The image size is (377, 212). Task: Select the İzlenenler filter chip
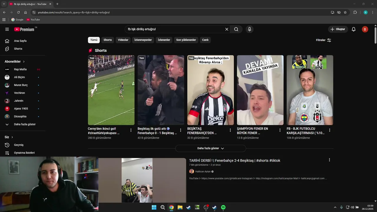point(164,40)
